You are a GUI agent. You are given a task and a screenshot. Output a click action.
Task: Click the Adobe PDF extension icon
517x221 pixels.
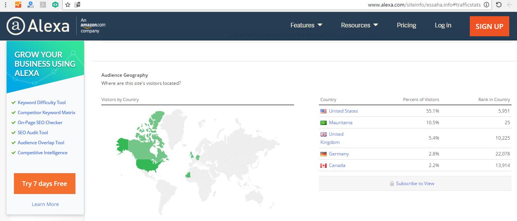click(43, 5)
